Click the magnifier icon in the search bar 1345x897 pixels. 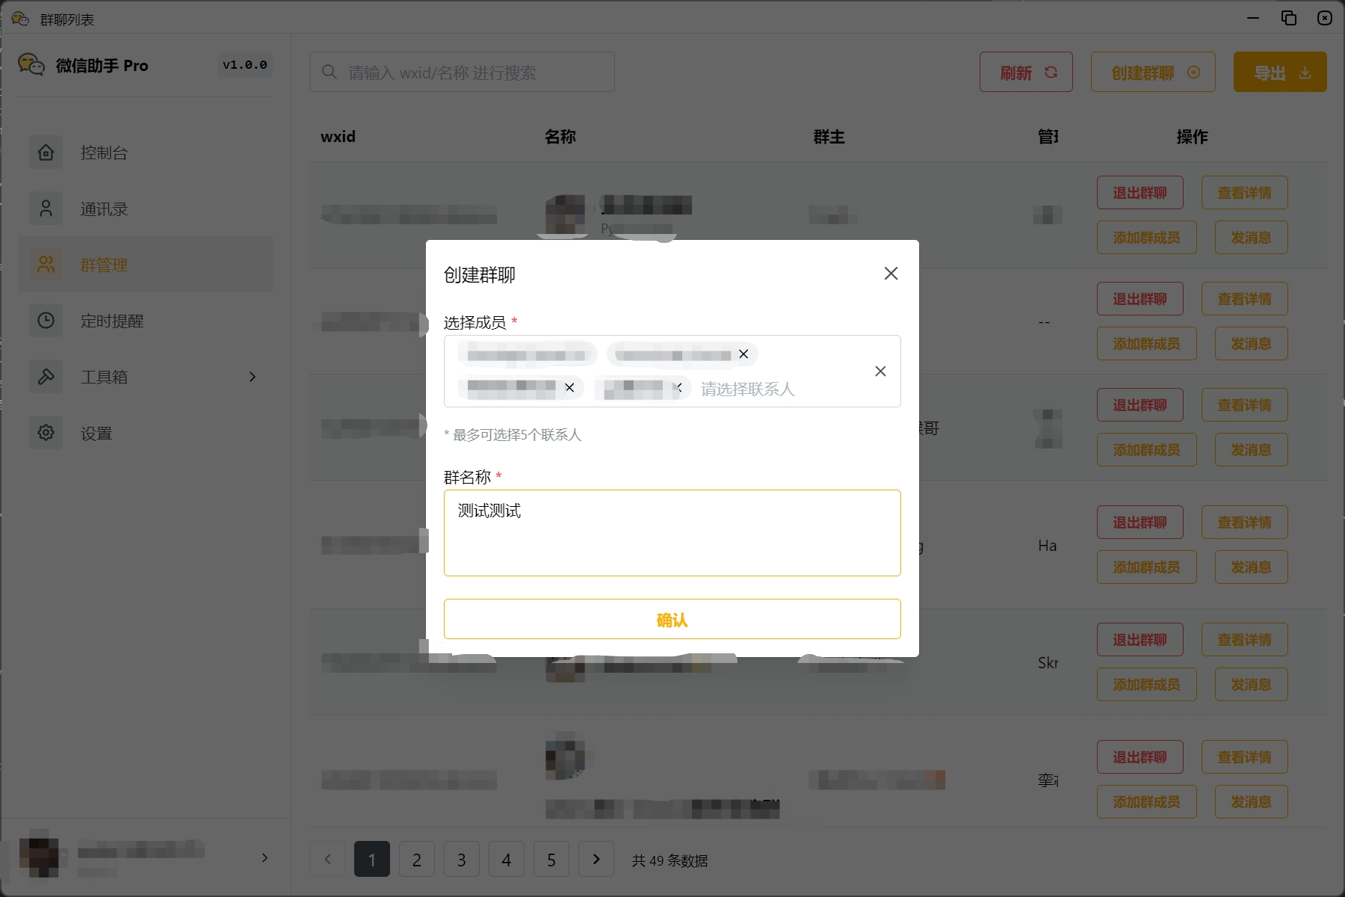click(x=329, y=71)
